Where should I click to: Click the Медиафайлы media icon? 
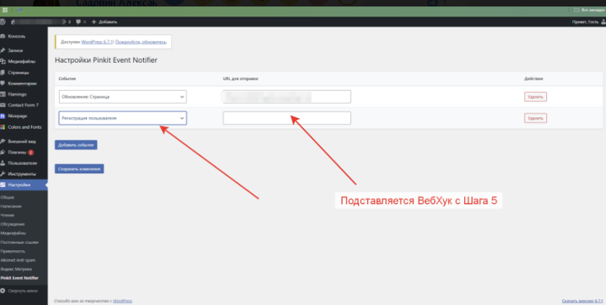[3, 61]
